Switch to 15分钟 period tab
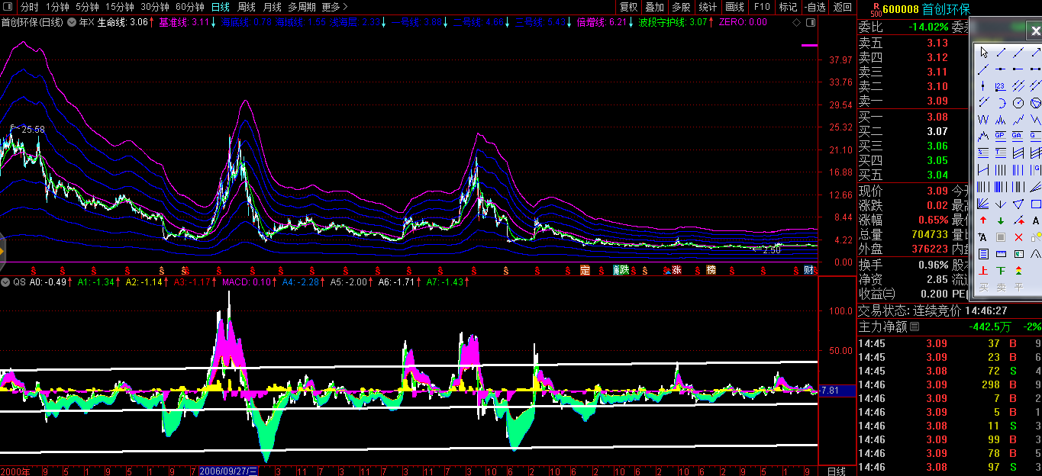 pos(120,7)
